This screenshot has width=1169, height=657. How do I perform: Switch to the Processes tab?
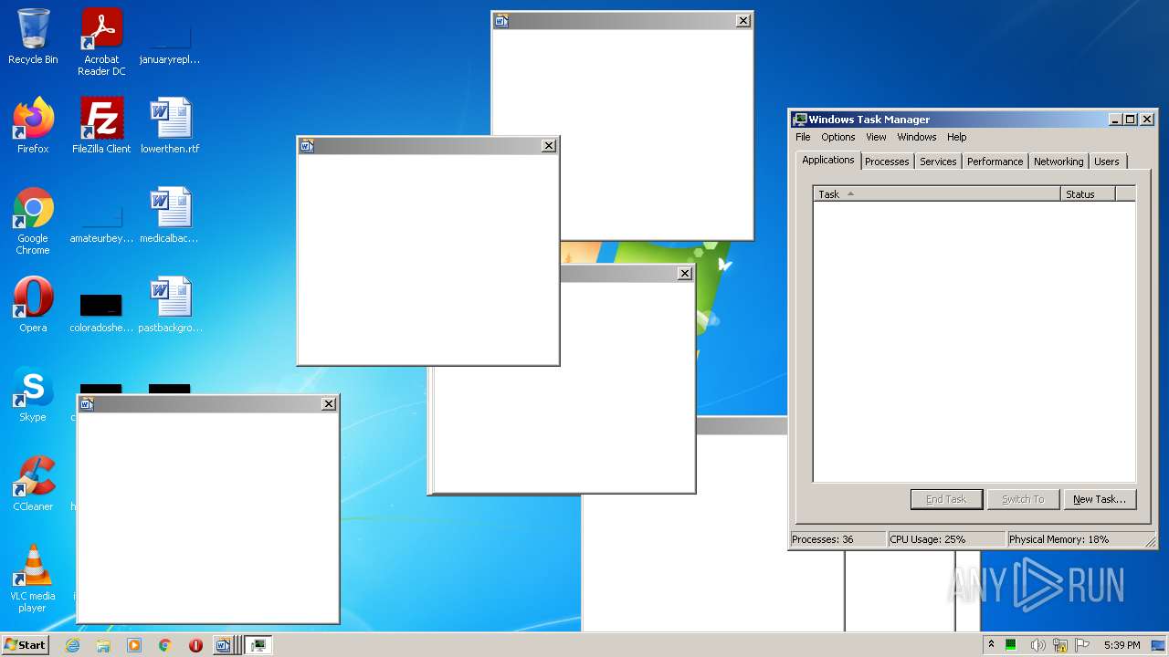click(887, 162)
